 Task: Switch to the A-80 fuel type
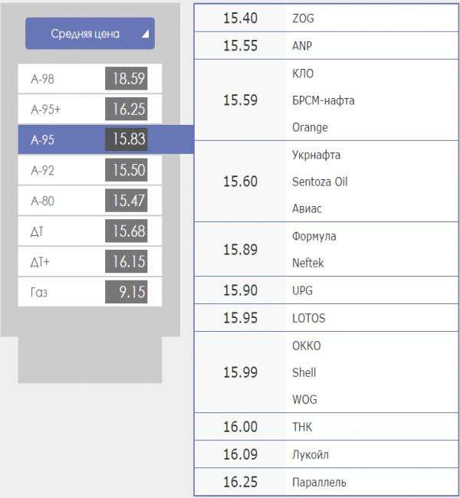point(90,201)
